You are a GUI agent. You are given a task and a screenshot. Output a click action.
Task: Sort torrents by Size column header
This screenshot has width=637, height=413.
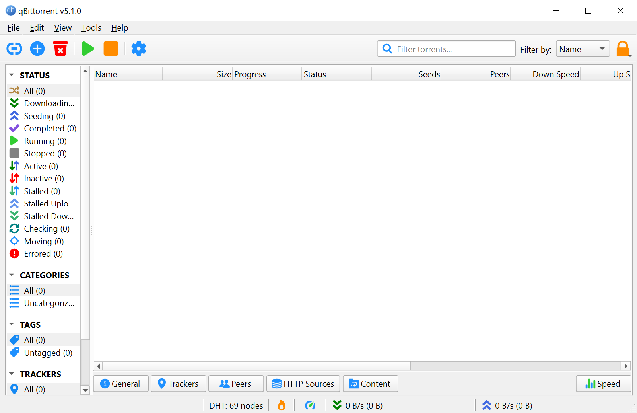pyautogui.click(x=198, y=74)
